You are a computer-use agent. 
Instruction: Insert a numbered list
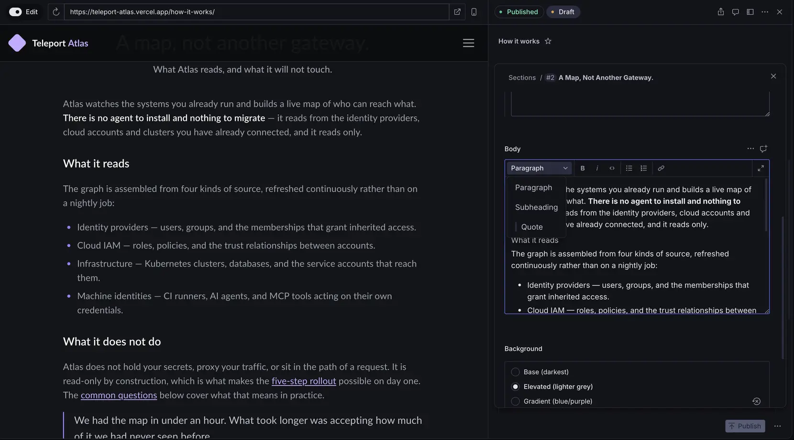644,168
